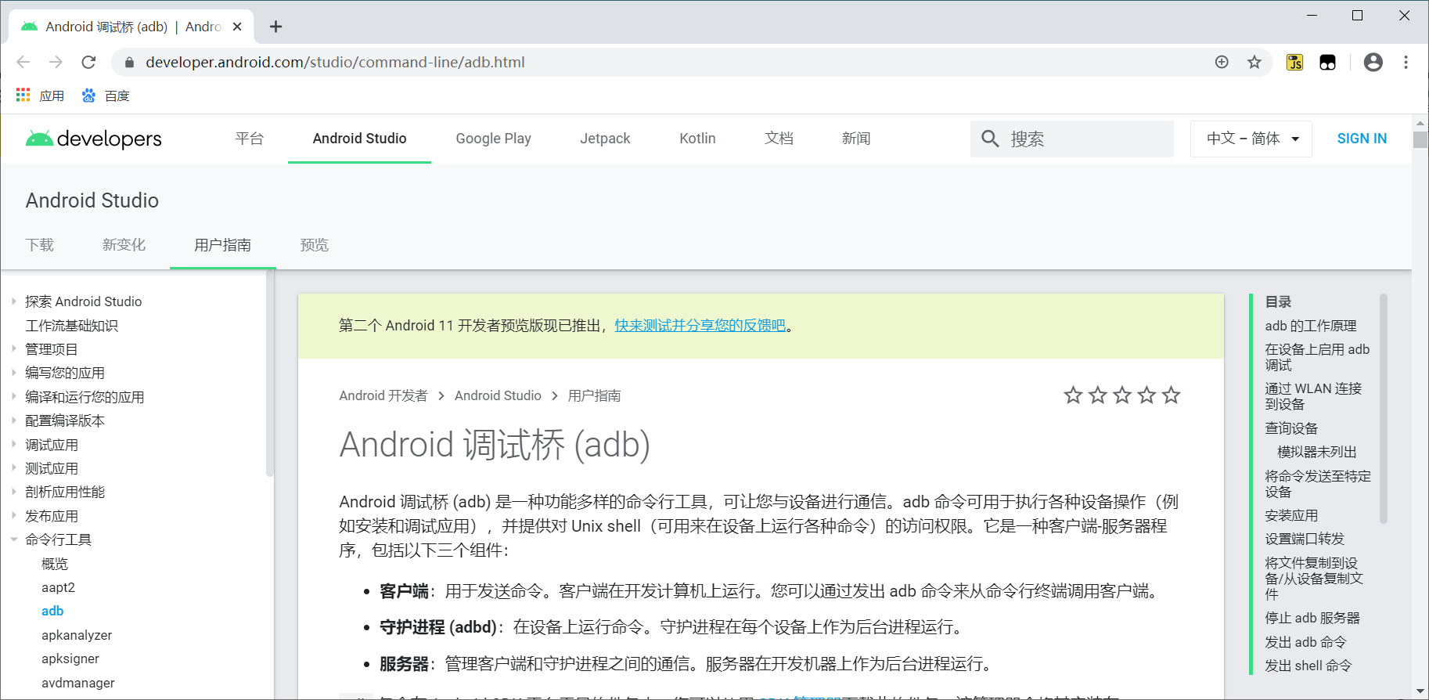1429x700 pixels.
Task: Click in the 搜索 search field
Action: coord(1072,139)
